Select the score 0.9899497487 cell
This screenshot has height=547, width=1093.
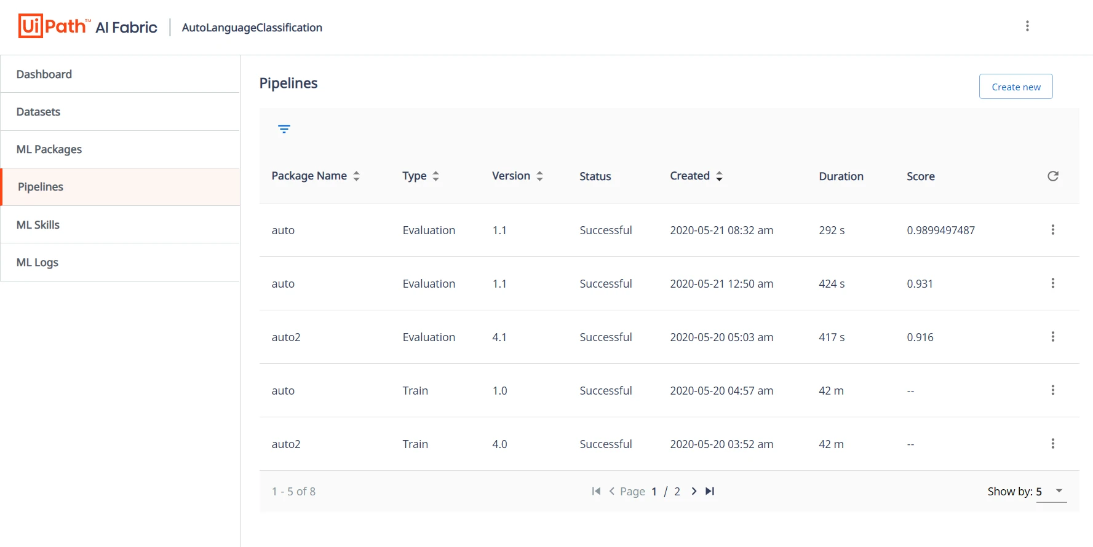(941, 230)
